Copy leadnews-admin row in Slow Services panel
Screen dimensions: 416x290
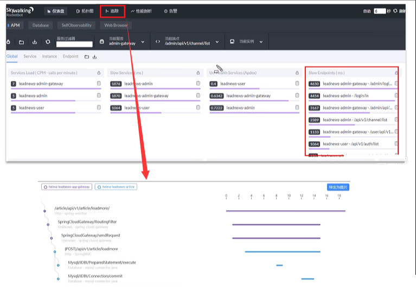pyautogui.click(x=198, y=84)
